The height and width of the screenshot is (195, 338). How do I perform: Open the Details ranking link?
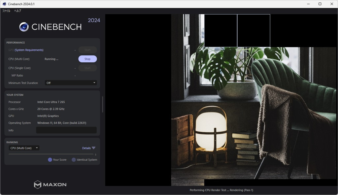click(86, 148)
